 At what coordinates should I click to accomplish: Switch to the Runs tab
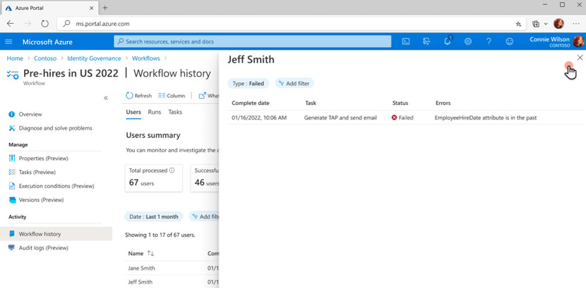(154, 112)
